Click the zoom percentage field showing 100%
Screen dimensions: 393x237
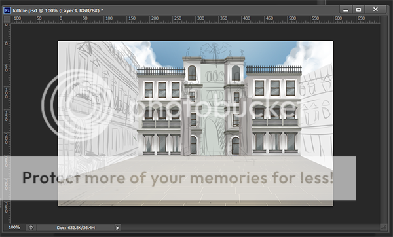click(14, 227)
